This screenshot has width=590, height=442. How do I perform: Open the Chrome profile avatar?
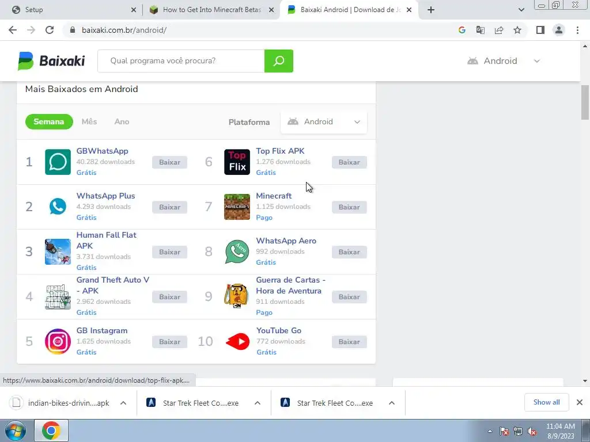point(559,30)
